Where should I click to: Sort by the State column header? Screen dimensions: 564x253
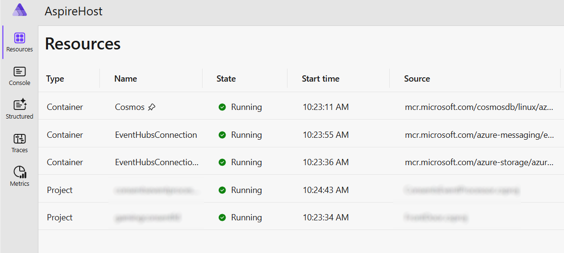click(226, 78)
